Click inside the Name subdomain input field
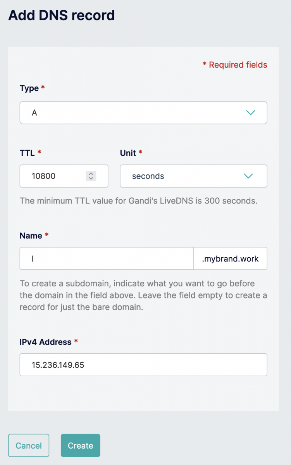The image size is (291, 465). click(107, 258)
